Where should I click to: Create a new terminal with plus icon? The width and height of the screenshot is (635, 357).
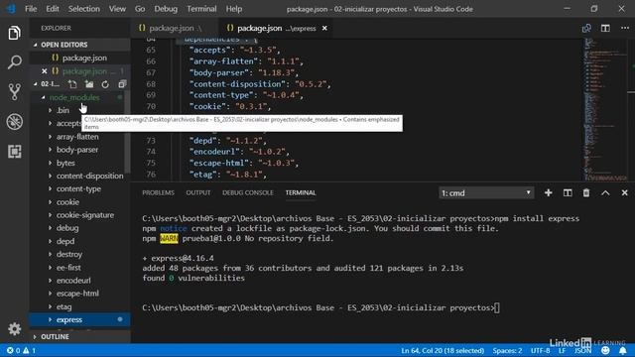tap(549, 193)
